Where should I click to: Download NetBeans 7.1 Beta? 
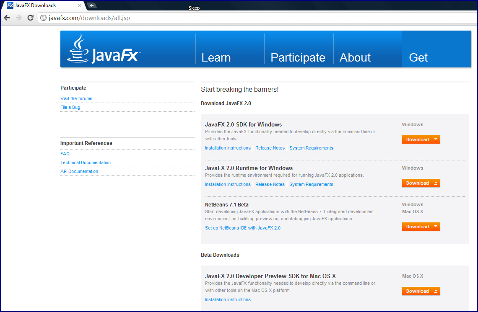coord(421,227)
